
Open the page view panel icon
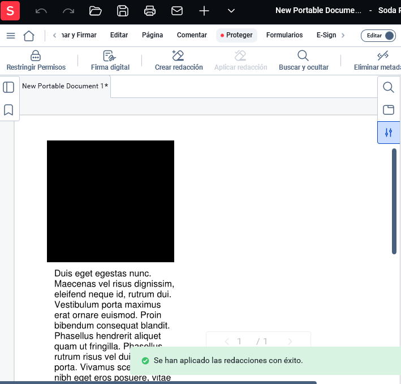389,110
